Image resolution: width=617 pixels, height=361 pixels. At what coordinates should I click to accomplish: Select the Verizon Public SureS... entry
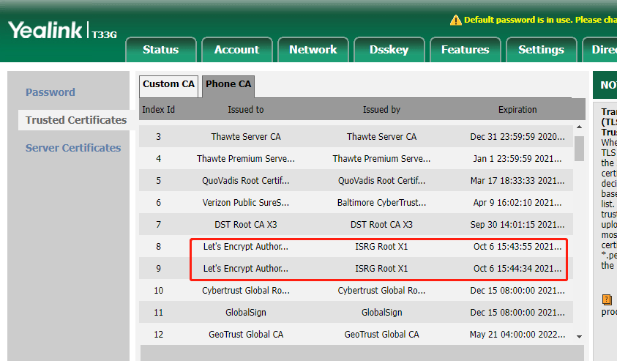click(x=246, y=203)
